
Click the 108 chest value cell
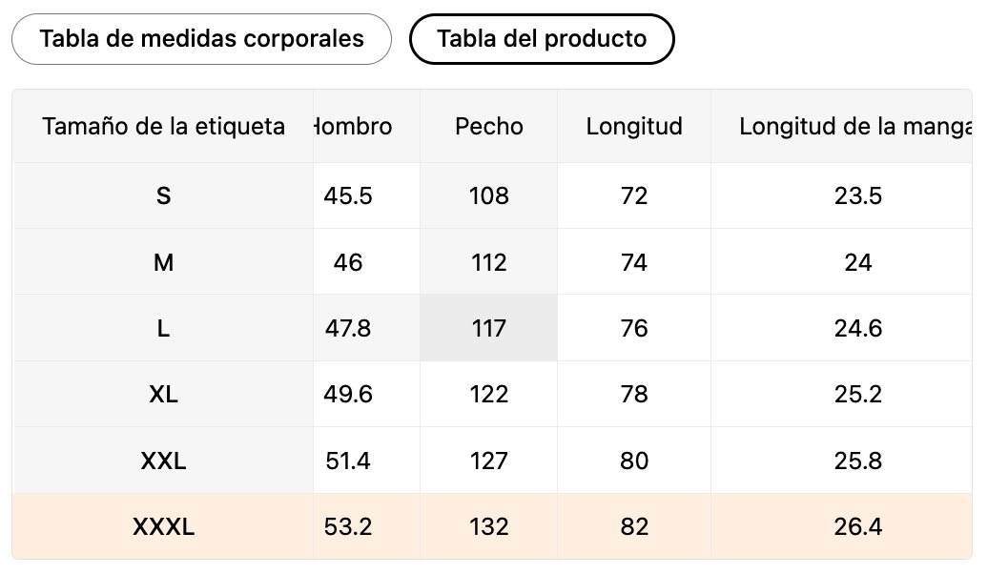point(488,195)
